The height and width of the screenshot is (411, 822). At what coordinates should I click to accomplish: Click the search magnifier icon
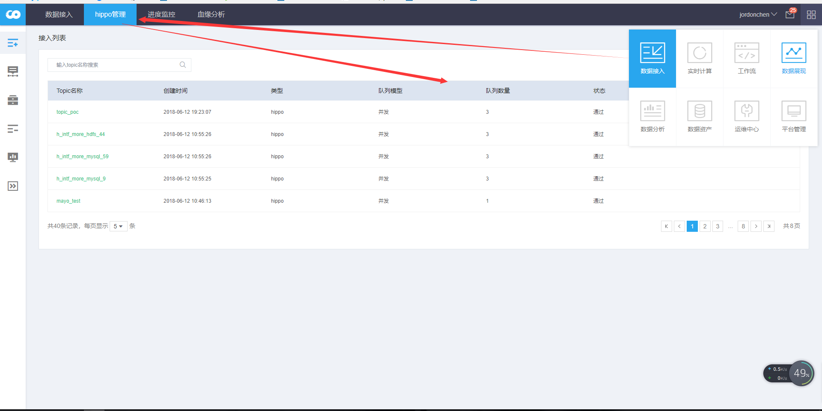coord(183,65)
